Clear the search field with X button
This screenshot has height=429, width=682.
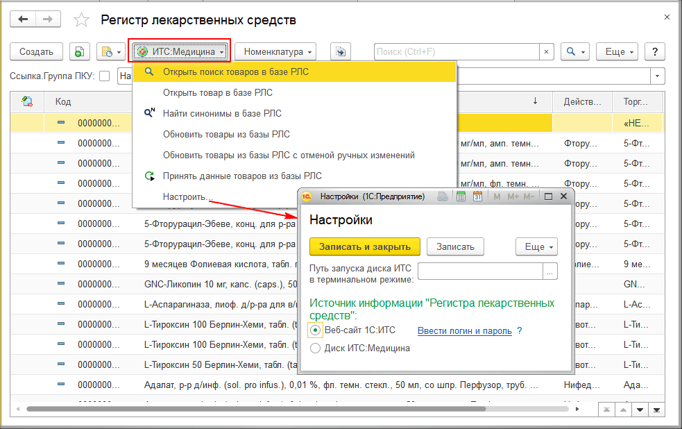point(546,52)
